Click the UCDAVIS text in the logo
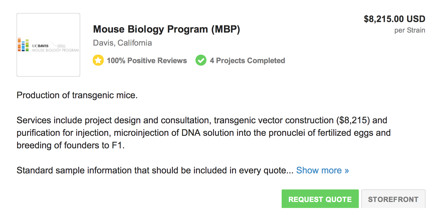The height and width of the screenshot is (221, 441). coord(40,46)
